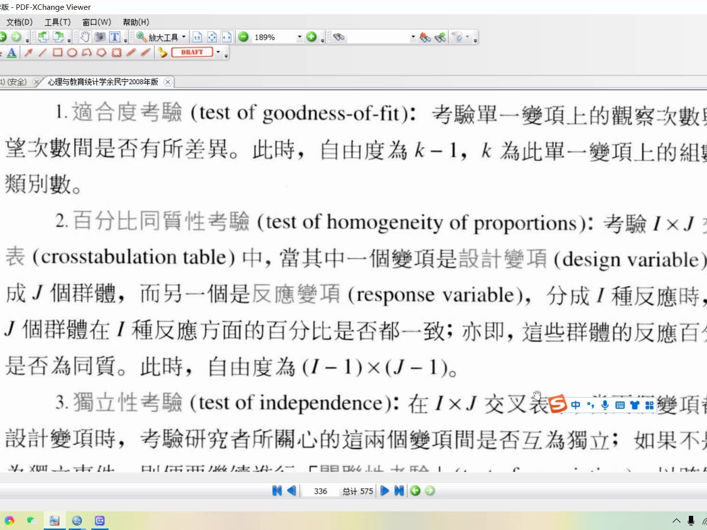This screenshot has width=707, height=530.
Task: Open Sogou soft keyboard icon
Action: [x=620, y=405]
